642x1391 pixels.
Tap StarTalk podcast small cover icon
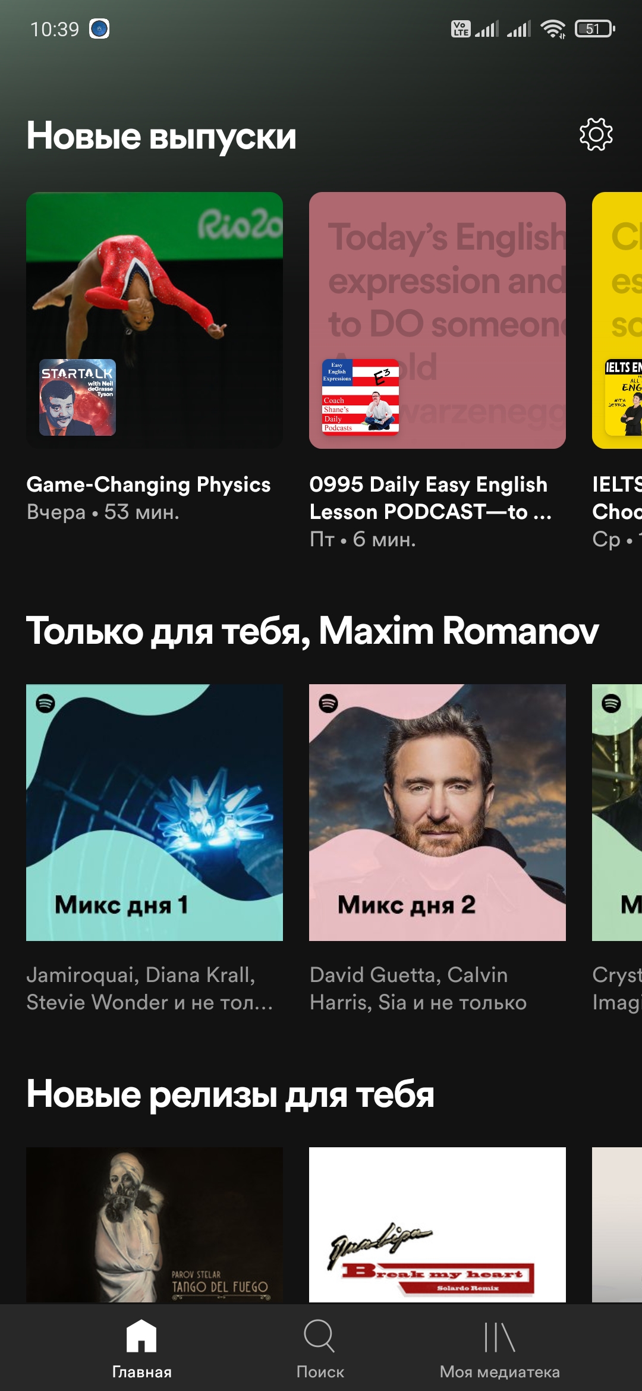[x=77, y=397]
